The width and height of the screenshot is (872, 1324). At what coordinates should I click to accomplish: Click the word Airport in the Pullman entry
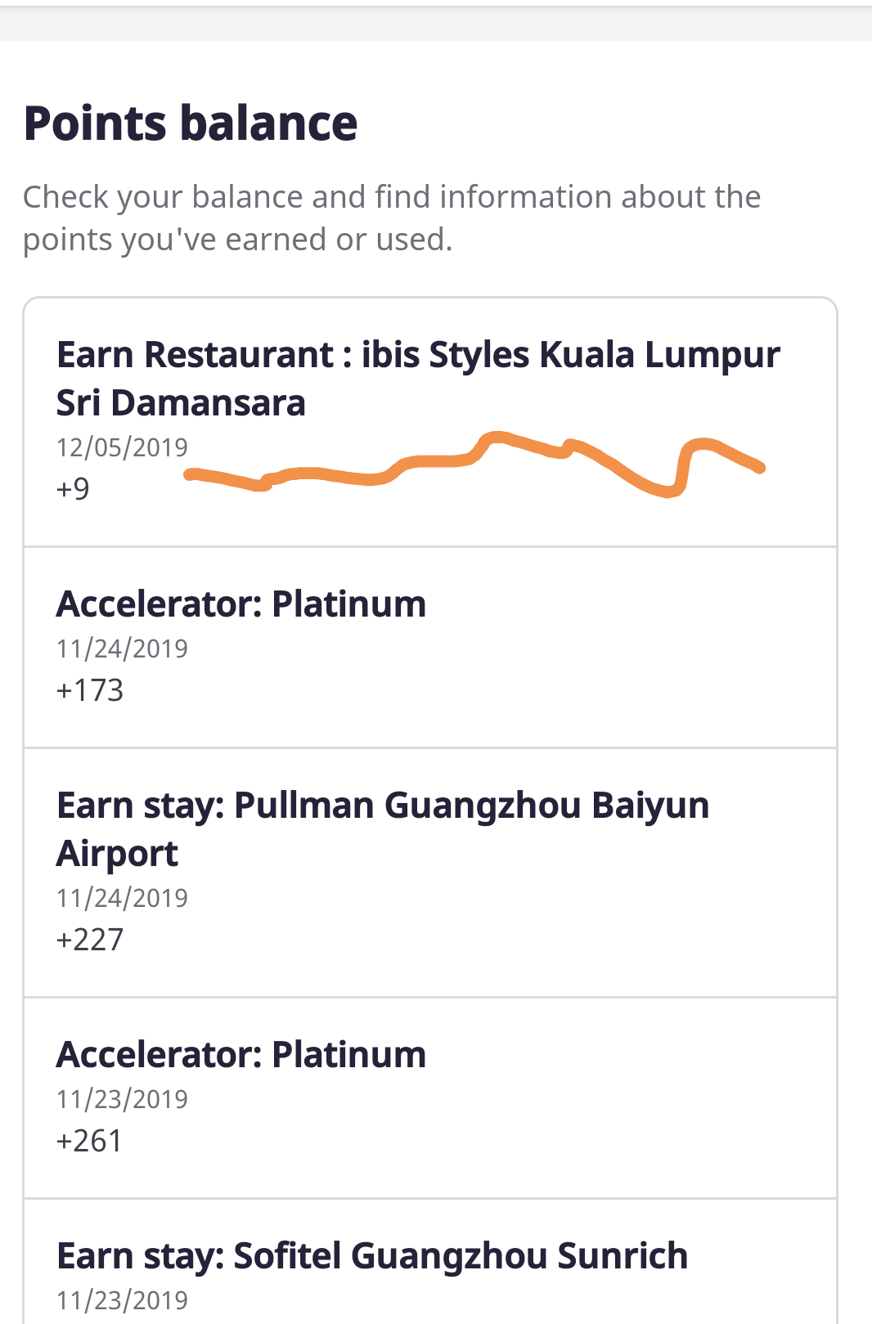point(117,855)
